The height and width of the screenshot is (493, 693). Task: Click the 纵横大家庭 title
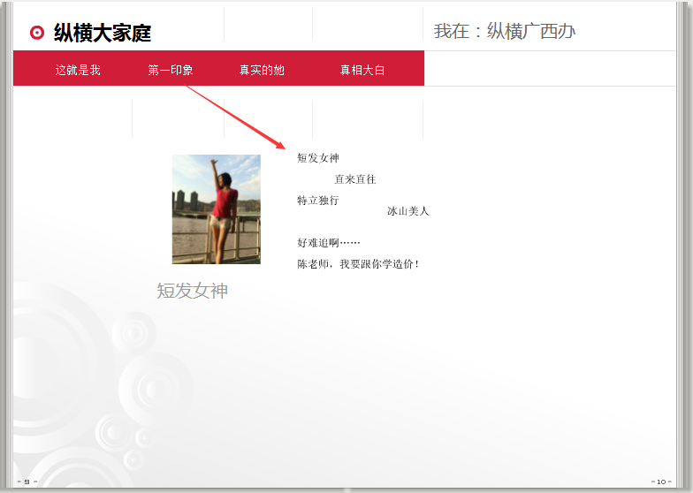coord(103,34)
